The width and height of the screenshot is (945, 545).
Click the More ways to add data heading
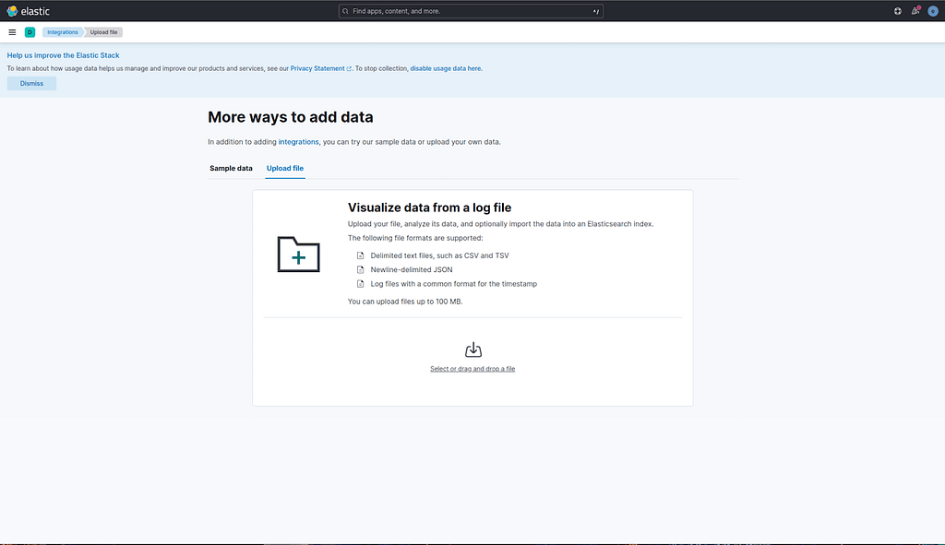tap(291, 117)
